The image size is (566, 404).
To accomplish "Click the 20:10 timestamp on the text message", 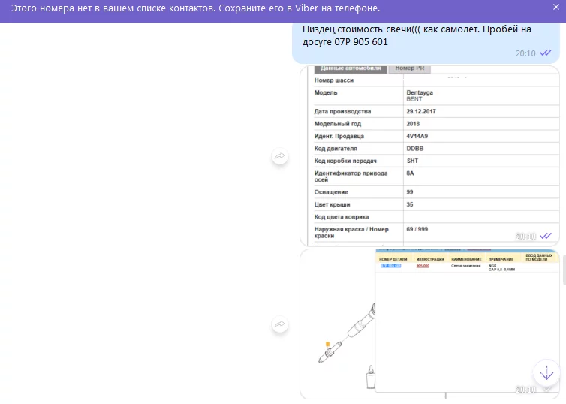I will 525,53.
